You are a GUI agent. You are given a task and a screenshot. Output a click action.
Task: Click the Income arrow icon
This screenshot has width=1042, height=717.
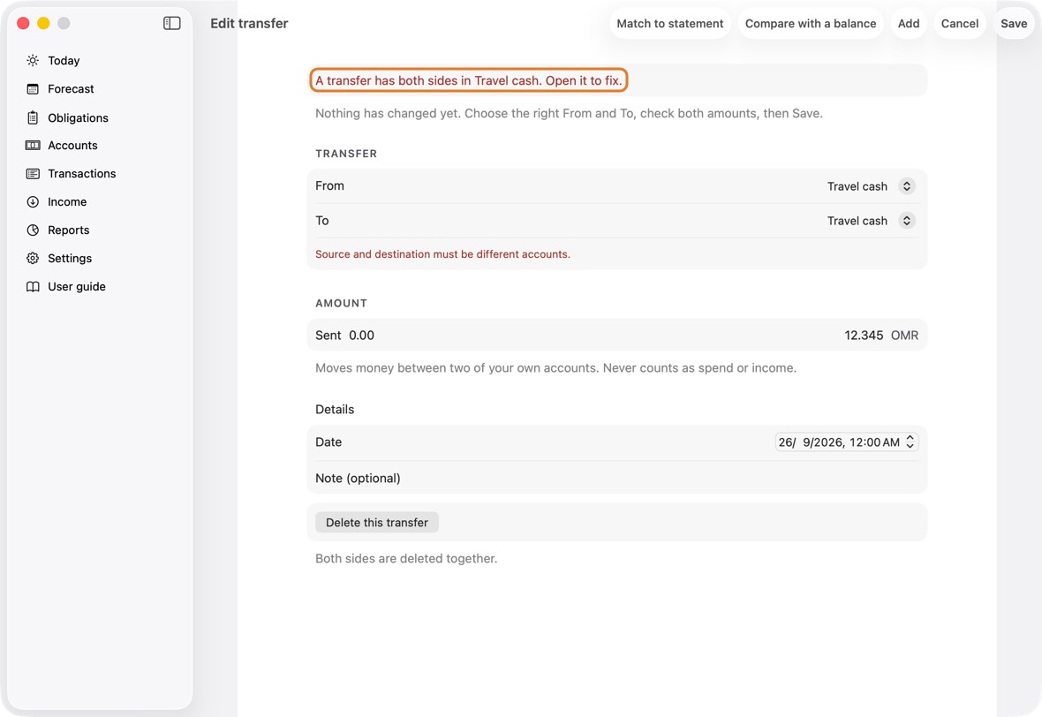coord(33,202)
